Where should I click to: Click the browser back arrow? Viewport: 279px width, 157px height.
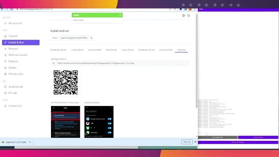click(x=2, y=9)
